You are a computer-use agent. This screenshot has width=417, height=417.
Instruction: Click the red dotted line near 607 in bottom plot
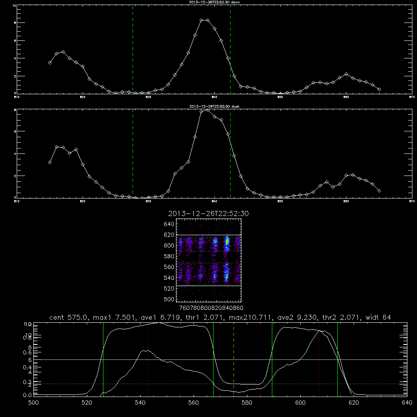pyautogui.click(x=319, y=359)
